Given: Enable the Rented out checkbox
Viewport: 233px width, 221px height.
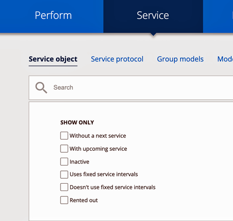Looking at the screenshot, I should coord(64,200).
